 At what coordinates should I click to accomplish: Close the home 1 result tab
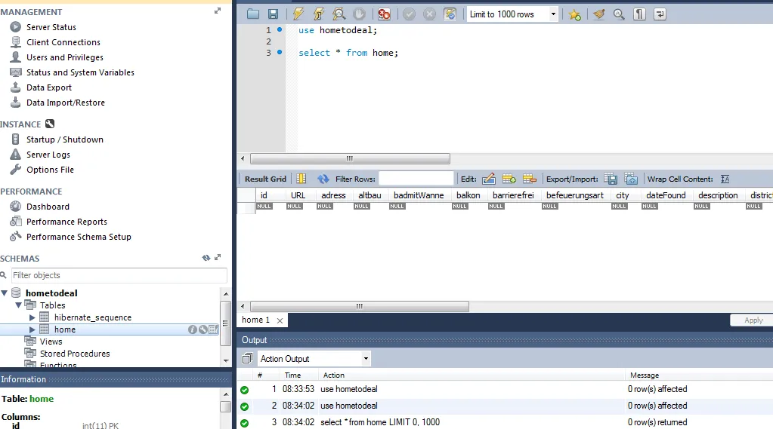[280, 320]
